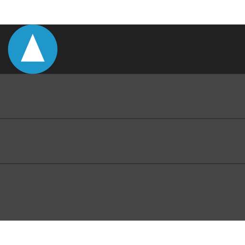Click the divider between first and second rows
This screenshot has width=245, height=245.
pyautogui.click(x=122, y=119)
